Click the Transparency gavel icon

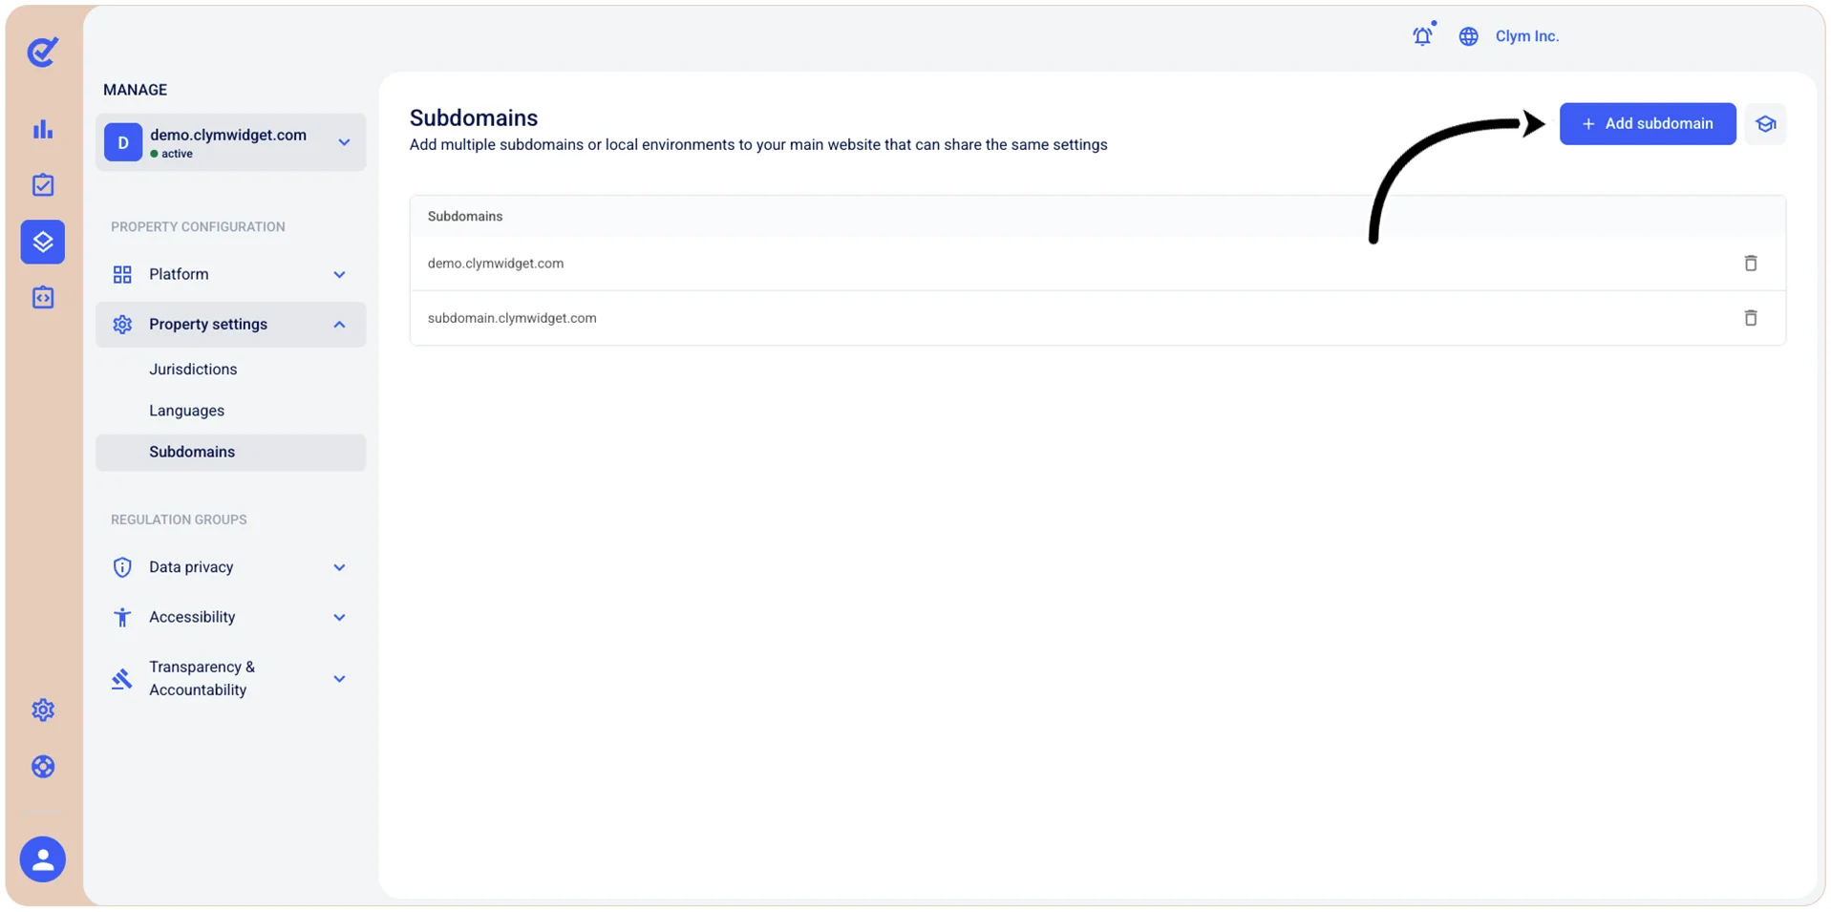point(121,679)
